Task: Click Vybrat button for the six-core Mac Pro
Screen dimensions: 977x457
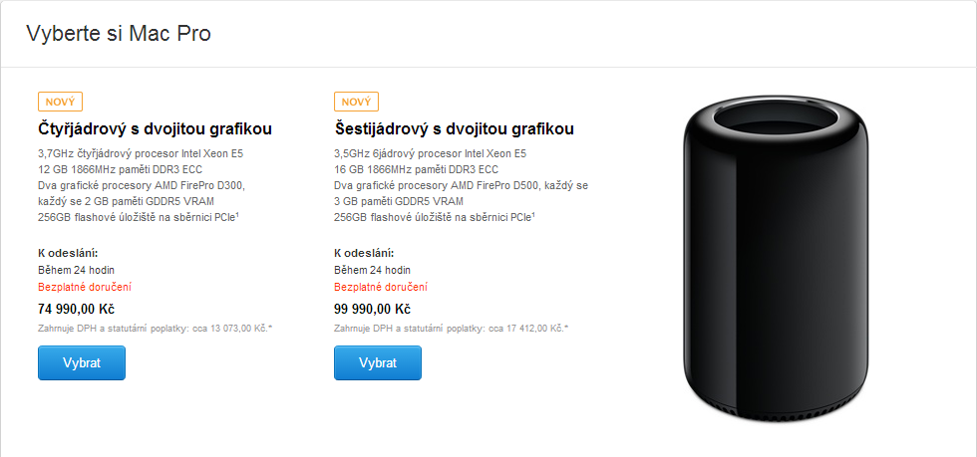Action: (378, 362)
